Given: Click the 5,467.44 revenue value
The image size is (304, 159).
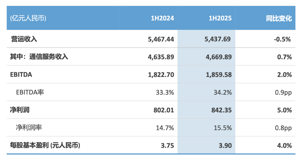Looking at the screenshot, I should 161,39.
